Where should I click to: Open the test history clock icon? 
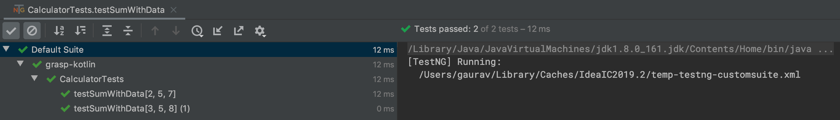tap(197, 31)
